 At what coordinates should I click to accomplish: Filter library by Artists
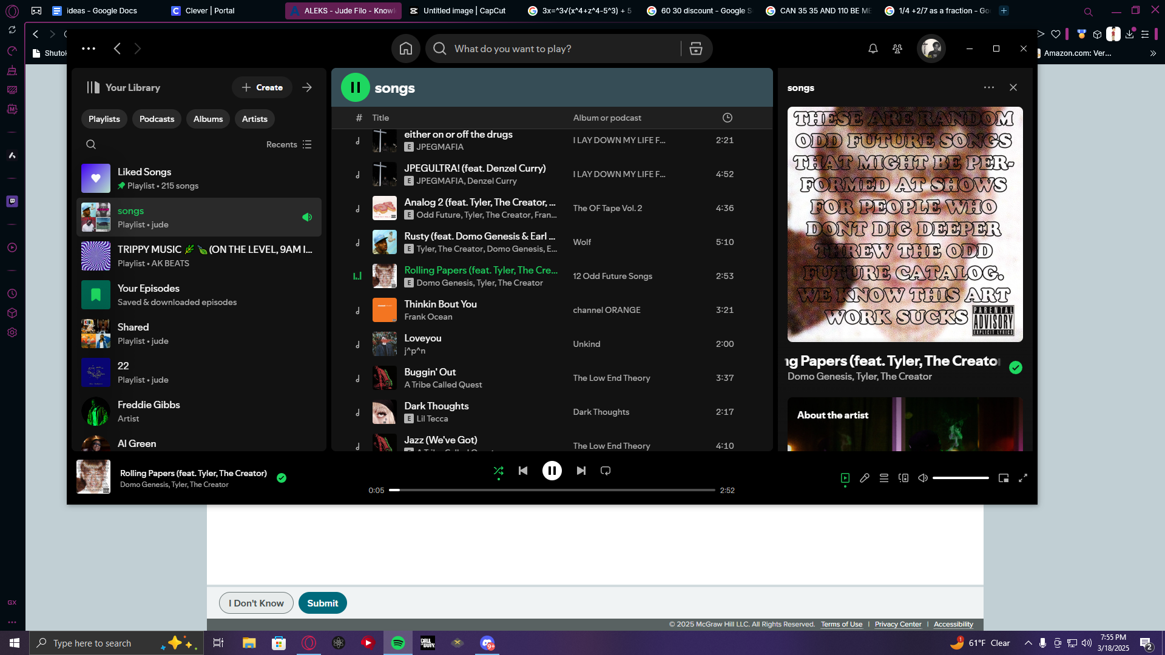(x=255, y=119)
